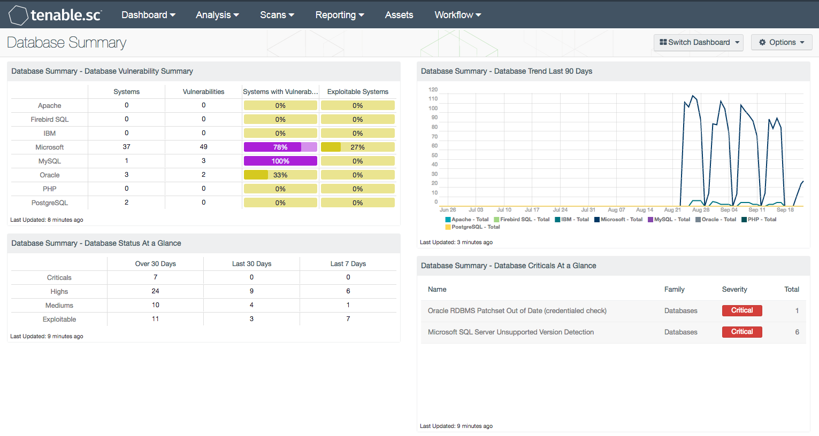
Task: Toggle the MySQL - Total legend swatch
Action: pos(650,220)
